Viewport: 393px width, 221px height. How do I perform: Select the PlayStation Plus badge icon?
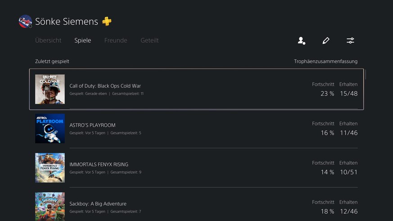click(x=107, y=21)
